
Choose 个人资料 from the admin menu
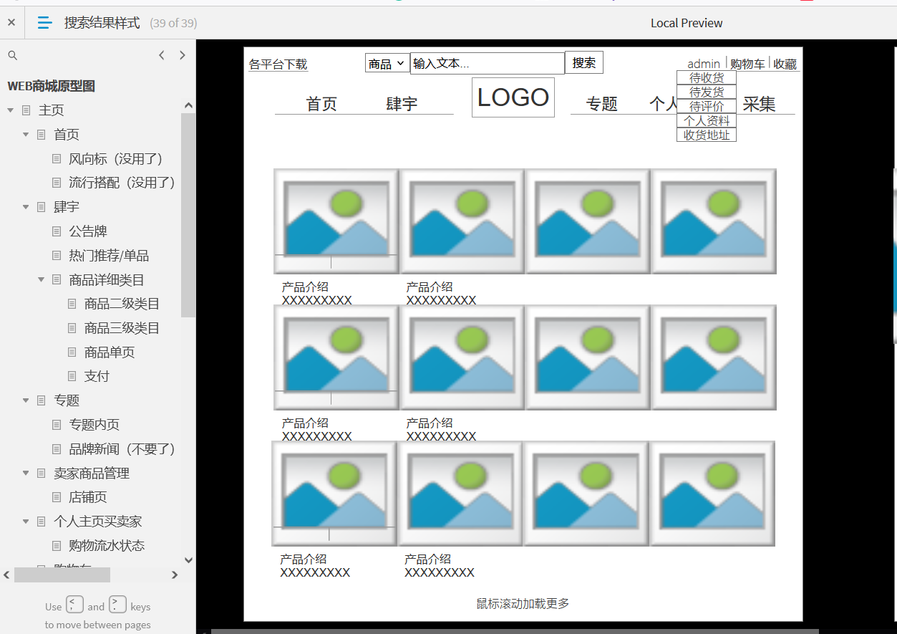707,120
